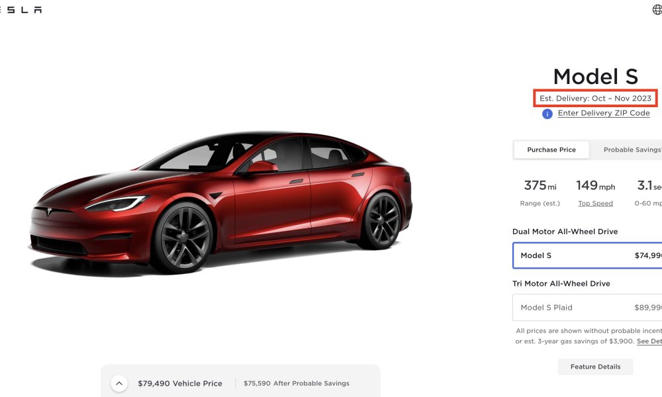Image resolution: width=662 pixels, height=397 pixels.
Task: Click the red Model S car image
Action: point(221,202)
